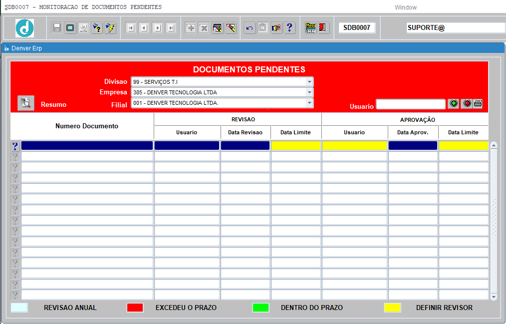The height and width of the screenshot is (324, 506).
Task: Click the DENTRO DO PRAZO green swatch
Action: click(261, 308)
